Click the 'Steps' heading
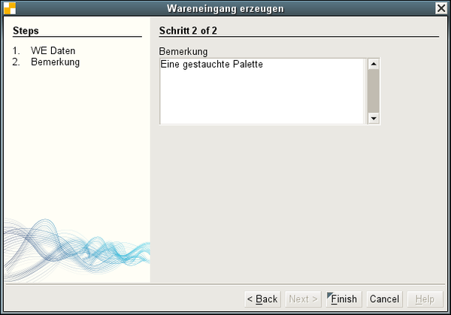This screenshot has height=315, width=451. 26,31
